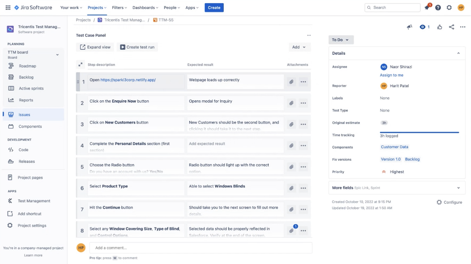Click the time tracking progress bar
Viewport: 471px width, 264px height.
(419, 133)
